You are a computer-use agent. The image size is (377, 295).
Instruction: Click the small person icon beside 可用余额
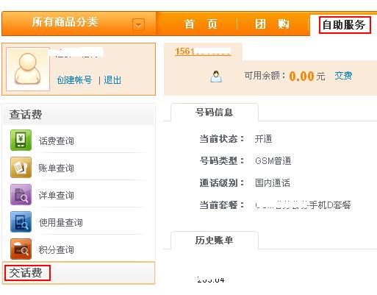point(216,77)
